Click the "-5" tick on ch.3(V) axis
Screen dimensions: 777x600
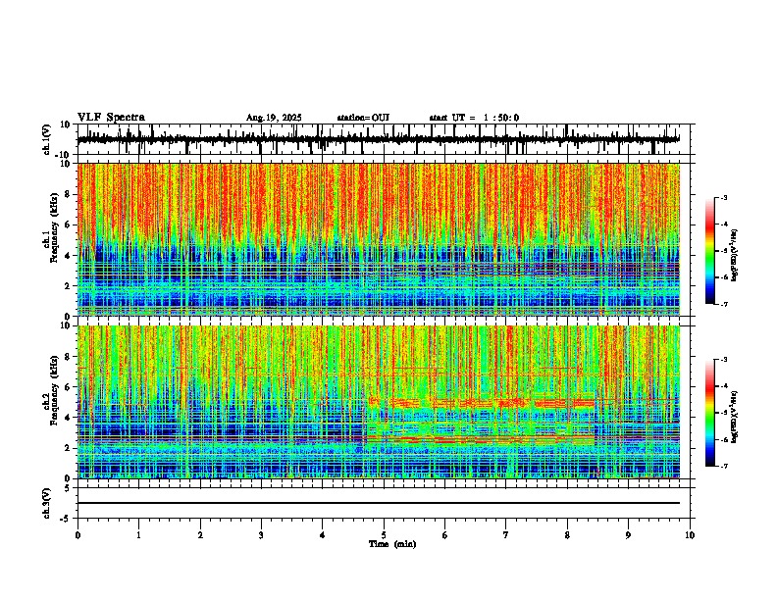pyautogui.click(x=67, y=519)
